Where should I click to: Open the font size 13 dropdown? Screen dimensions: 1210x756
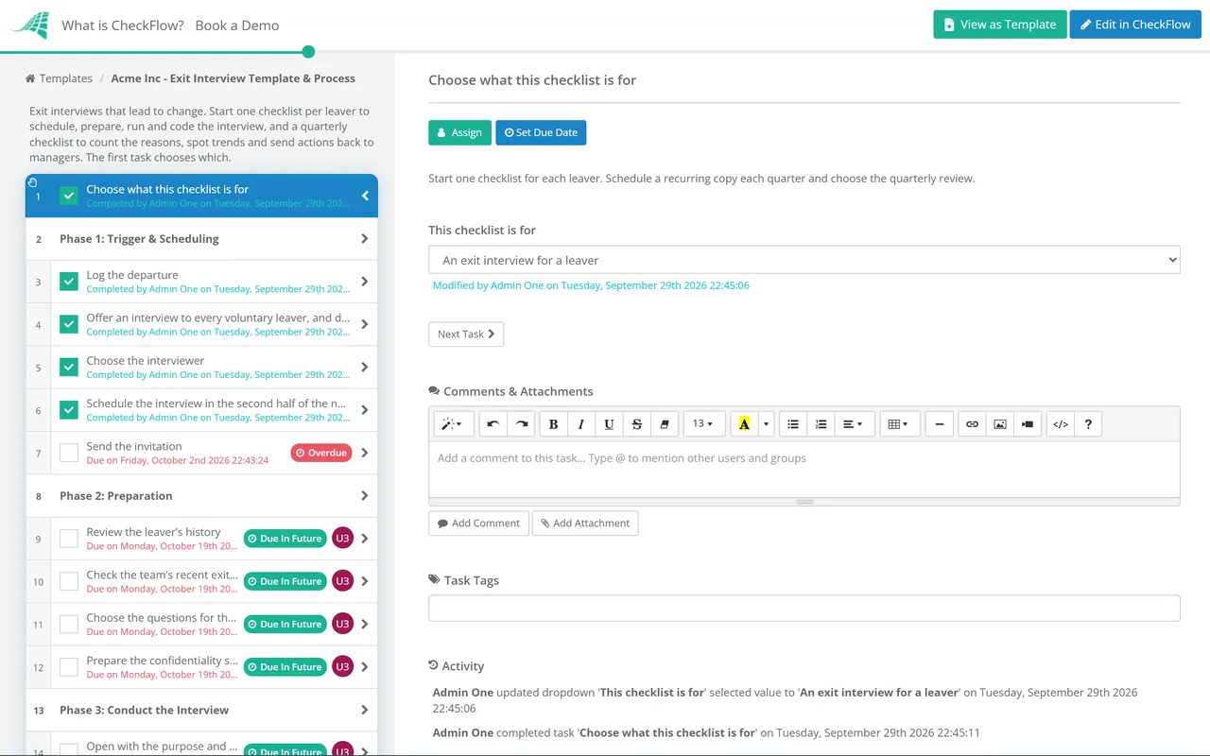(x=703, y=424)
